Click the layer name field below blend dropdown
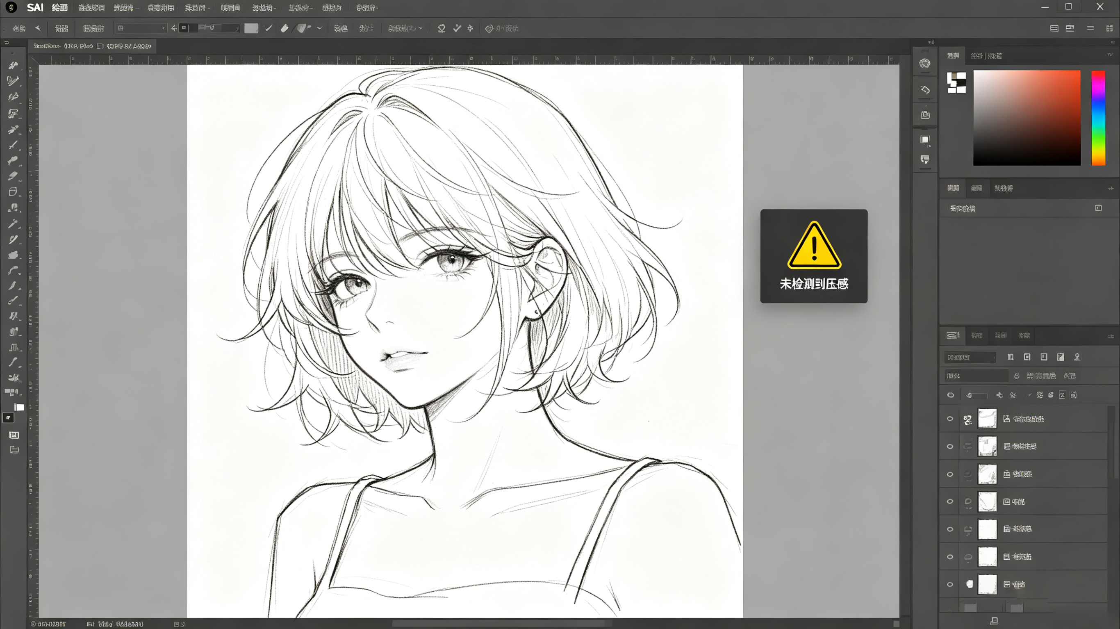This screenshot has width=1120, height=629. [976, 376]
